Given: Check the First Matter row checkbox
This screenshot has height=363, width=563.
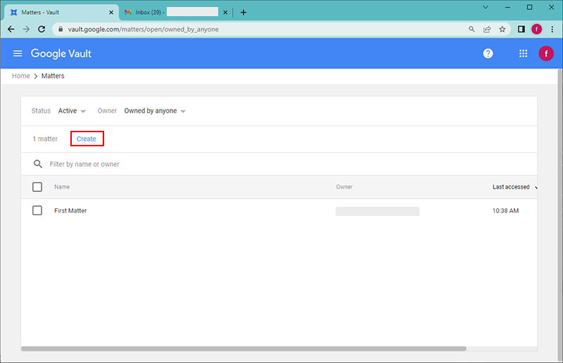Looking at the screenshot, I should [37, 210].
